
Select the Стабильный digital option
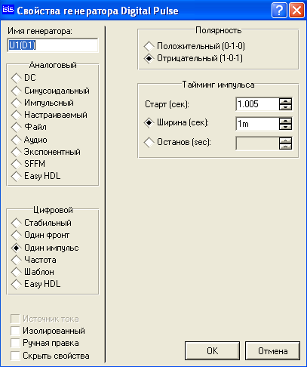(x=41, y=223)
